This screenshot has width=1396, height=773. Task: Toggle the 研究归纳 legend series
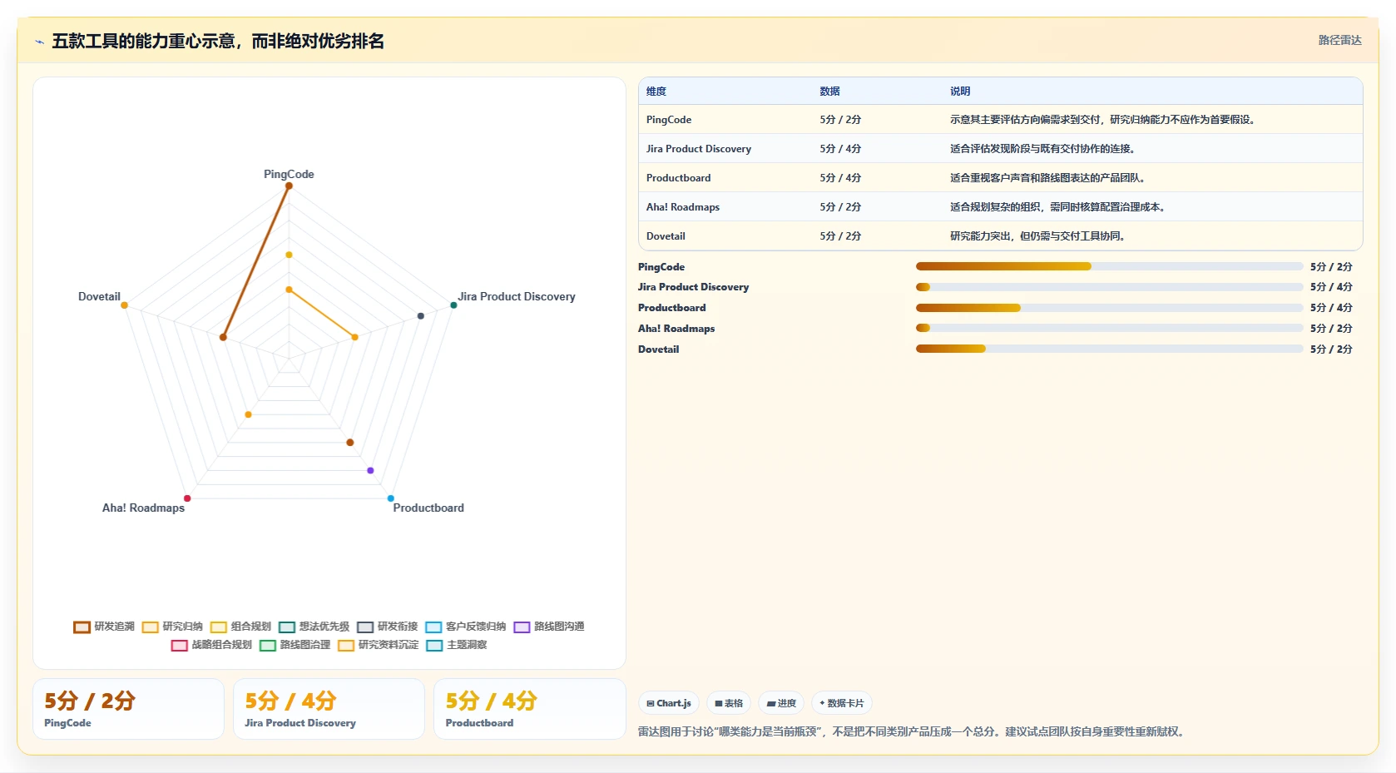[172, 627]
